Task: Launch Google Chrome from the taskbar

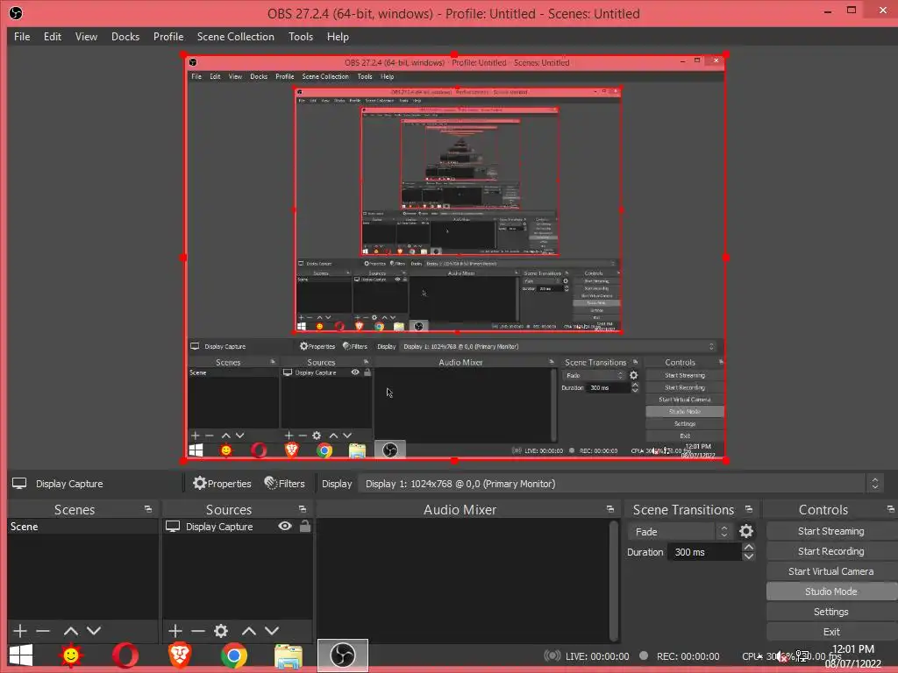Action: point(233,655)
